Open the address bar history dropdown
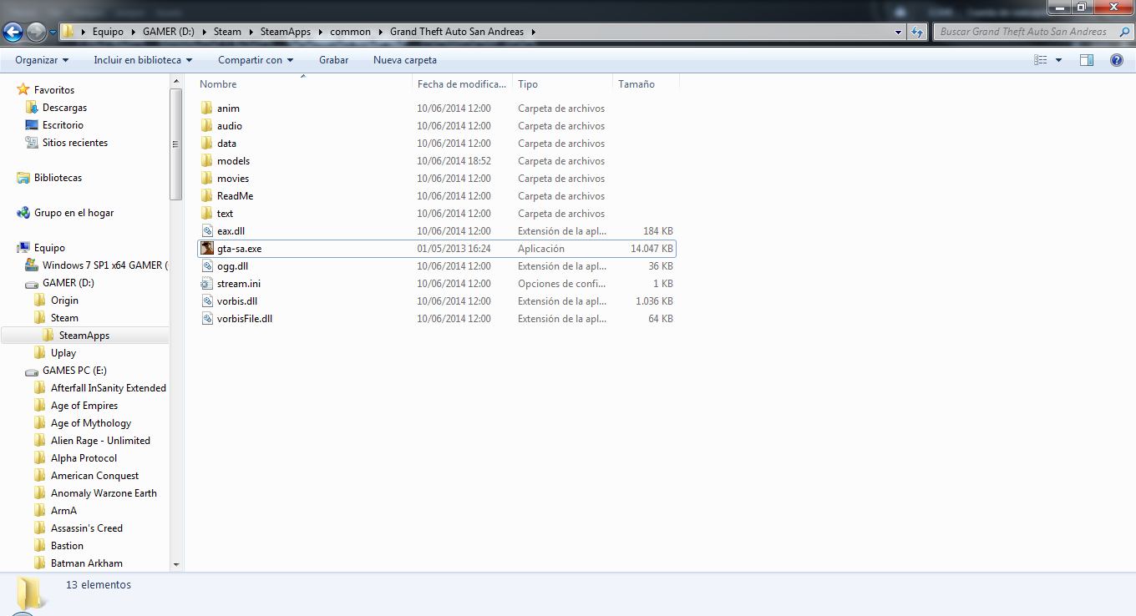Viewport: 1136px width, 616px height. pyautogui.click(x=899, y=32)
